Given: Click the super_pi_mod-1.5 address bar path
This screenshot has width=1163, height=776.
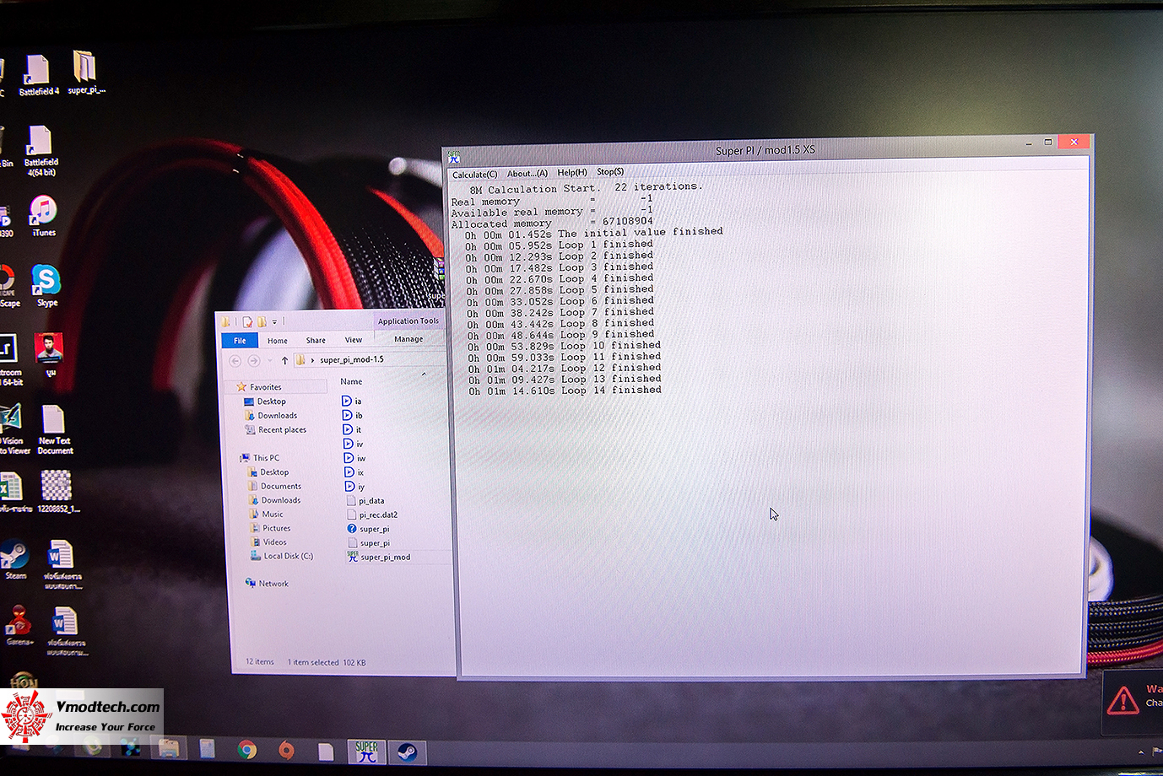Looking at the screenshot, I should click(x=352, y=359).
